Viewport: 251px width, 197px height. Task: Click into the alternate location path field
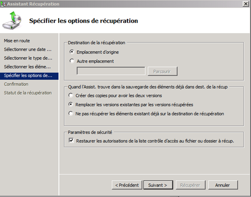[111, 71]
